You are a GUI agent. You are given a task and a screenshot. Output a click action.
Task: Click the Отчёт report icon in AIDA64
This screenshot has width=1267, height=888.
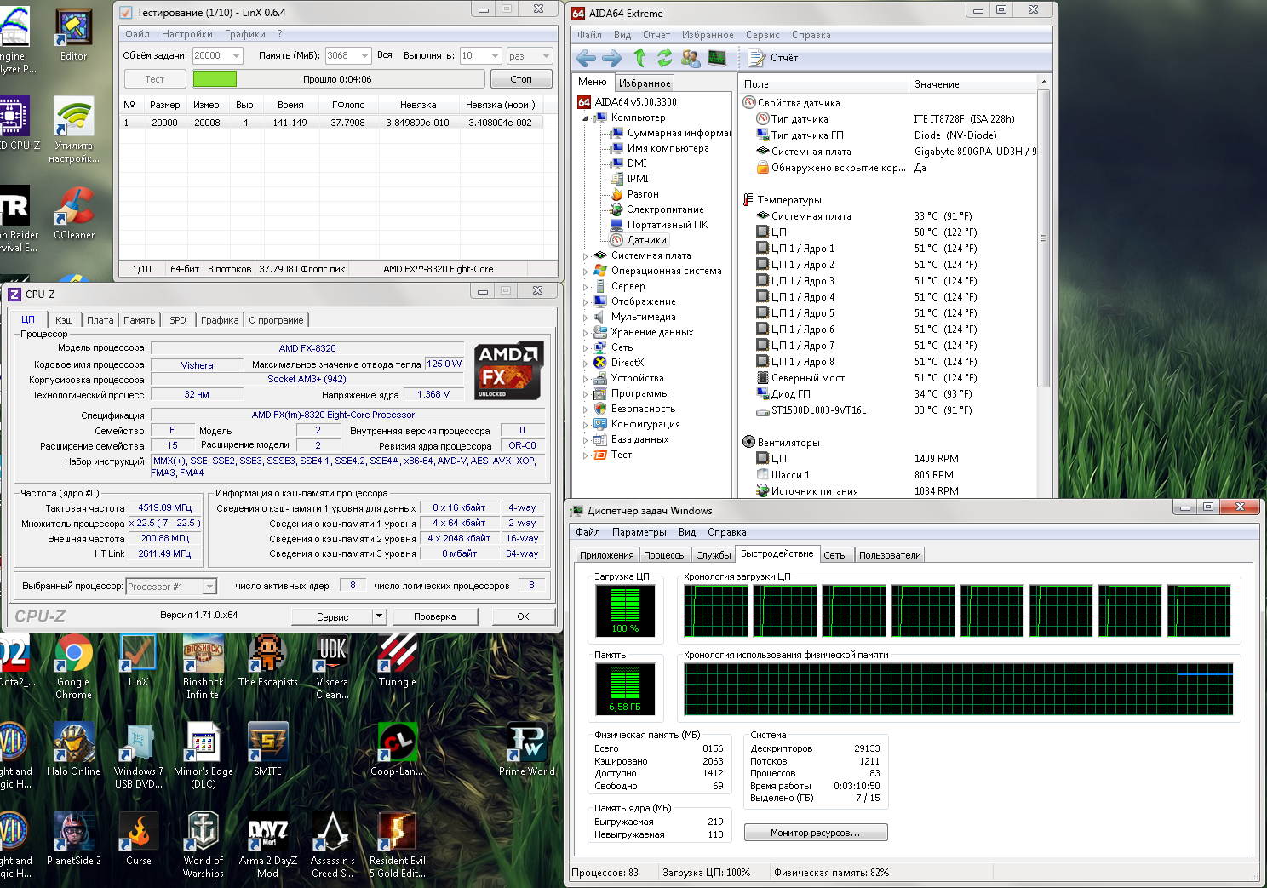tap(756, 58)
